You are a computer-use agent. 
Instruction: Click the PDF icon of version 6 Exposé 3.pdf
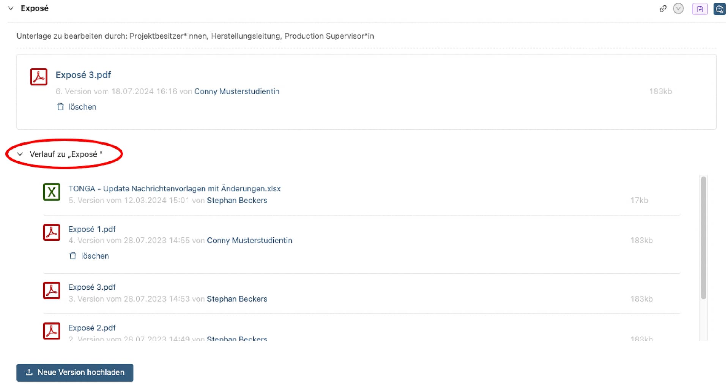pyautogui.click(x=39, y=77)
